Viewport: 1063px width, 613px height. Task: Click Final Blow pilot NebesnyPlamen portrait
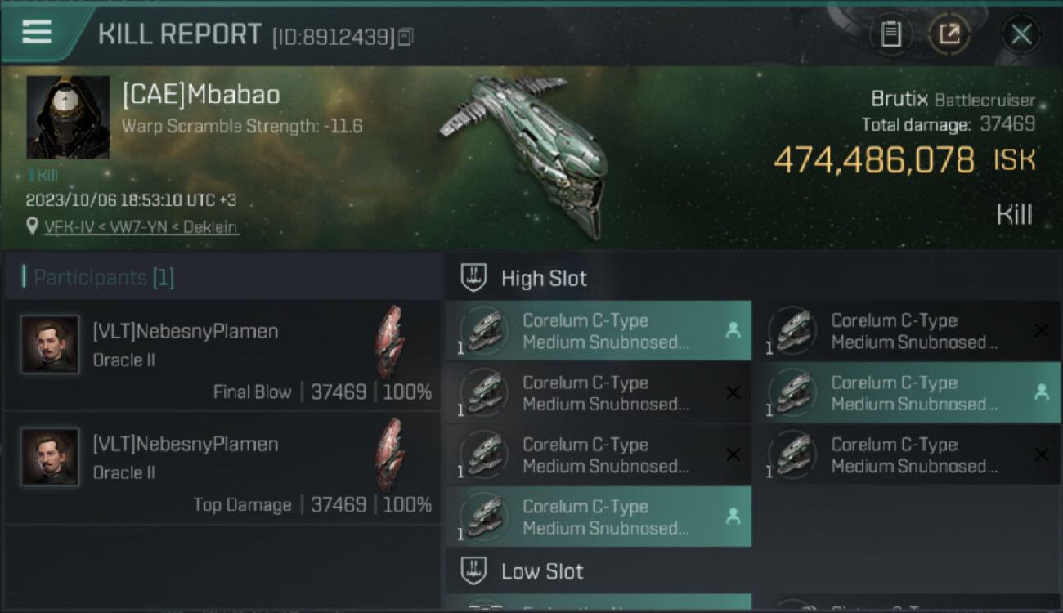click(51, 345)
